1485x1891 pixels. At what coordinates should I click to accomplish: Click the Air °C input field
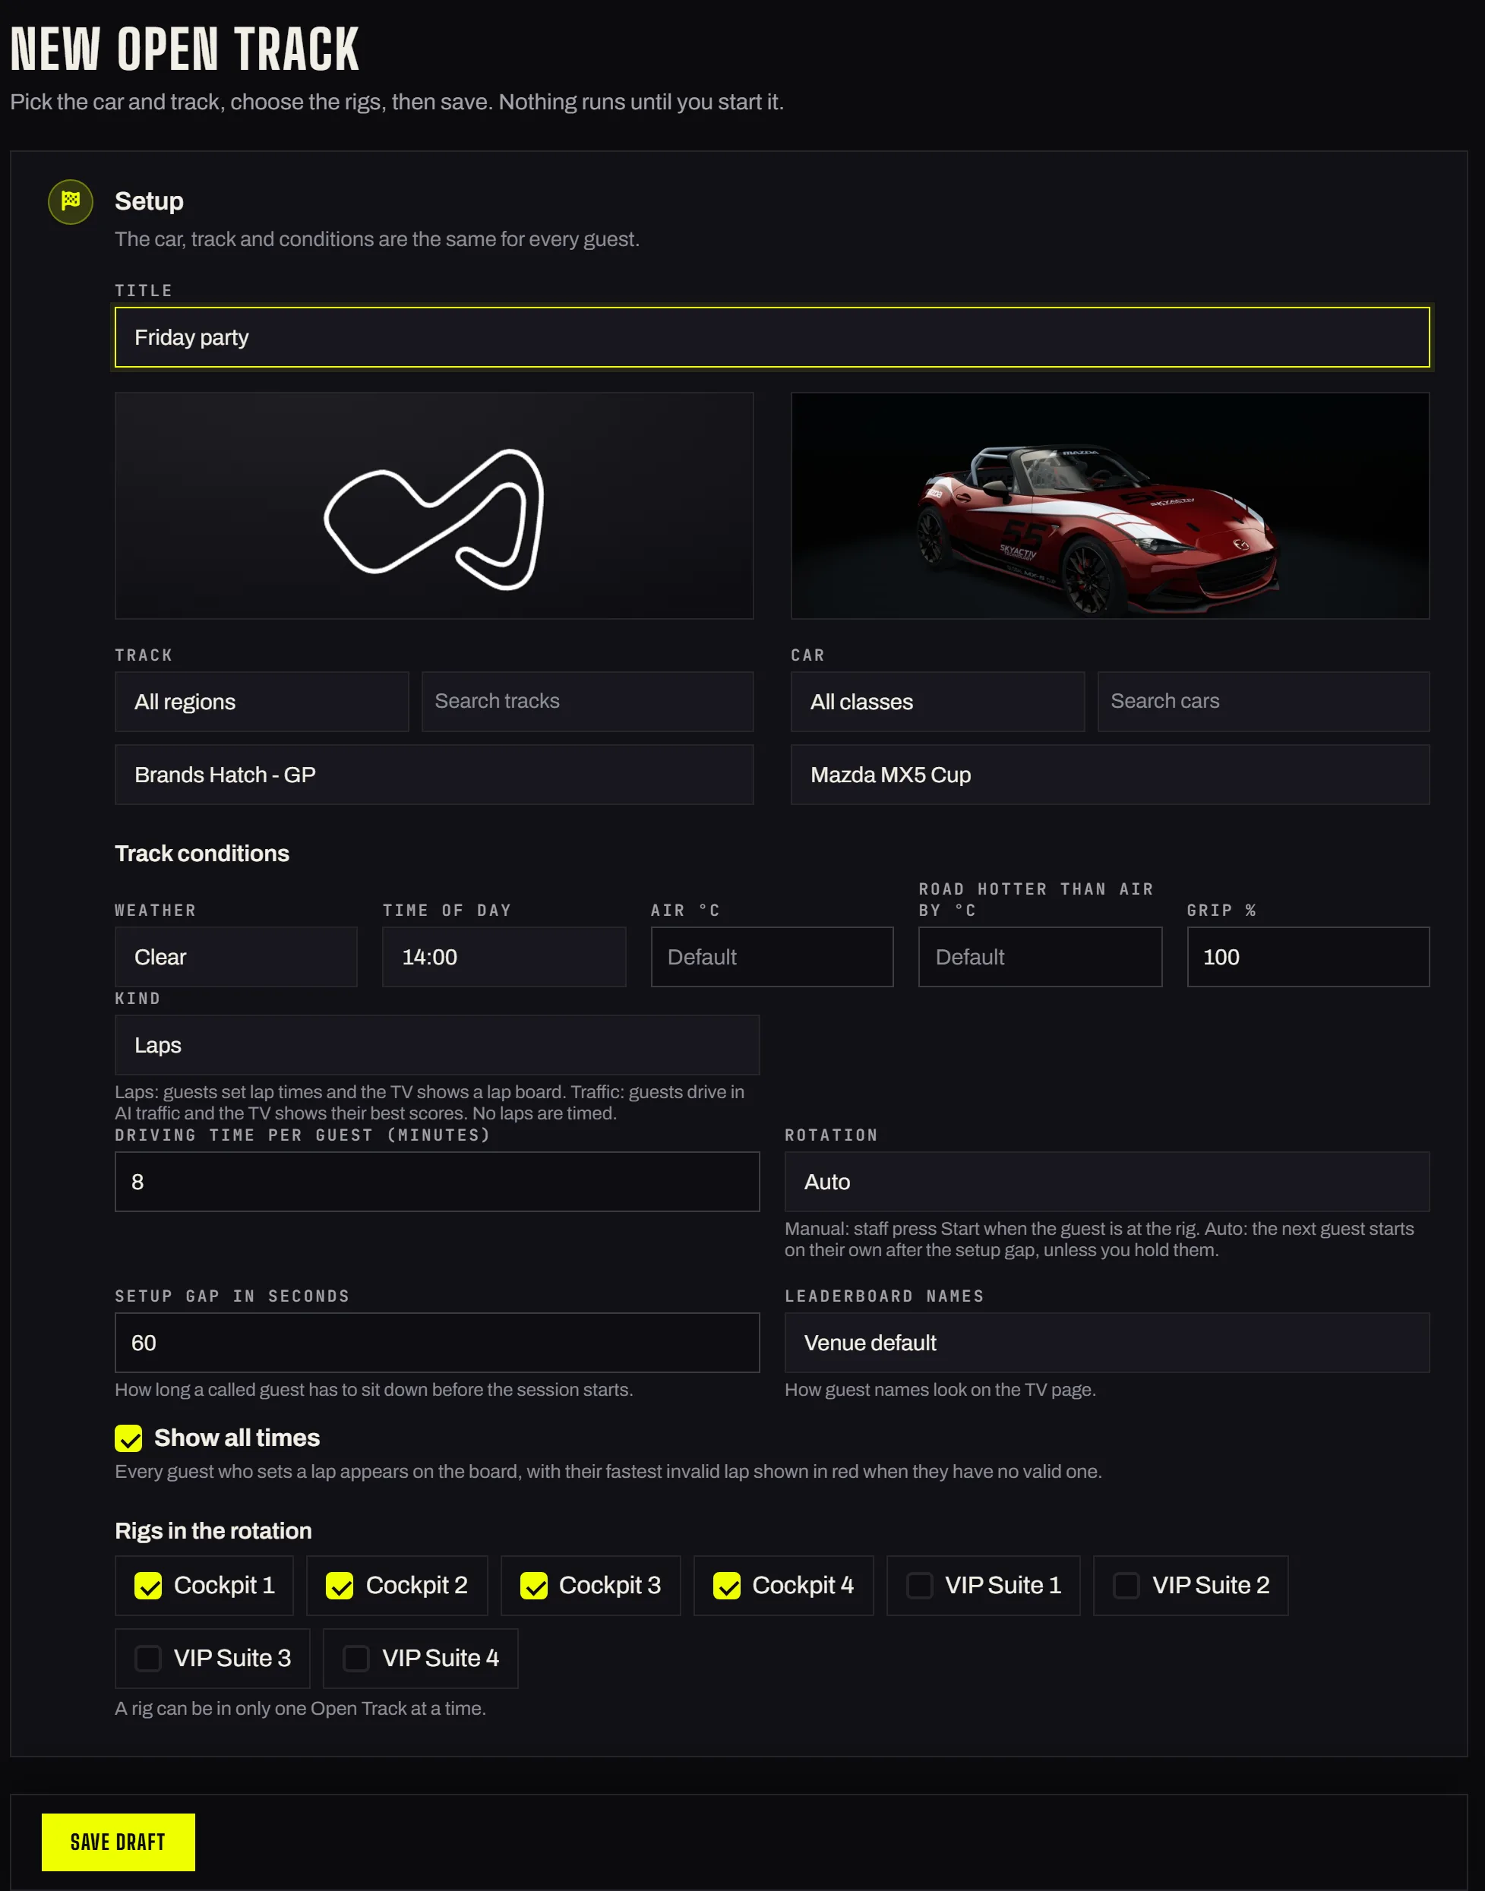pyautogui.click(x=772, y=957)
